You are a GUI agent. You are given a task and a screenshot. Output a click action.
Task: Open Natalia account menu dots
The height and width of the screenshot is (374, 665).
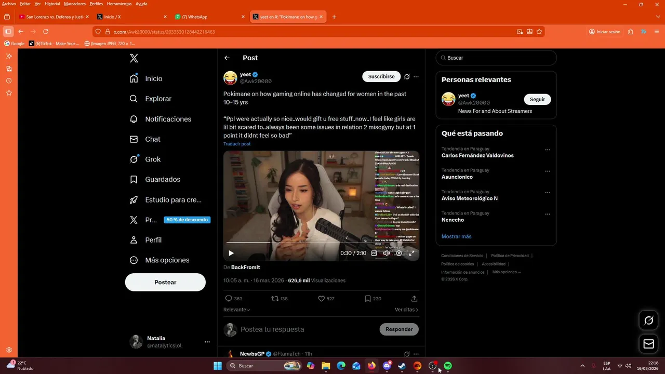[x=207, y=342]
